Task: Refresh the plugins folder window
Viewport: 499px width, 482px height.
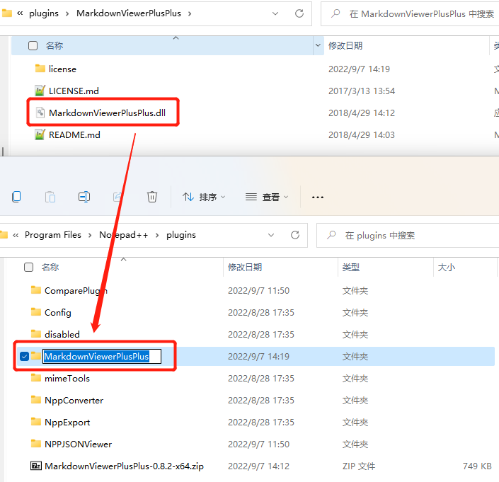Action: pyautogui.click(x=295, y=235)
